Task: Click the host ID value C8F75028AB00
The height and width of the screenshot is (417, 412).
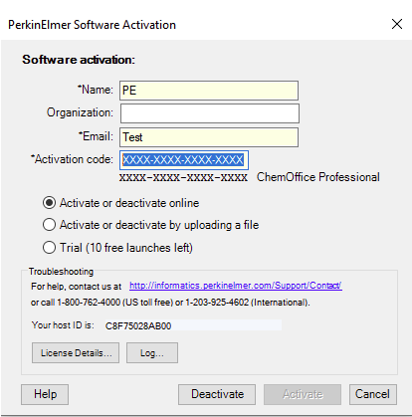Action: tap(138, 325)
